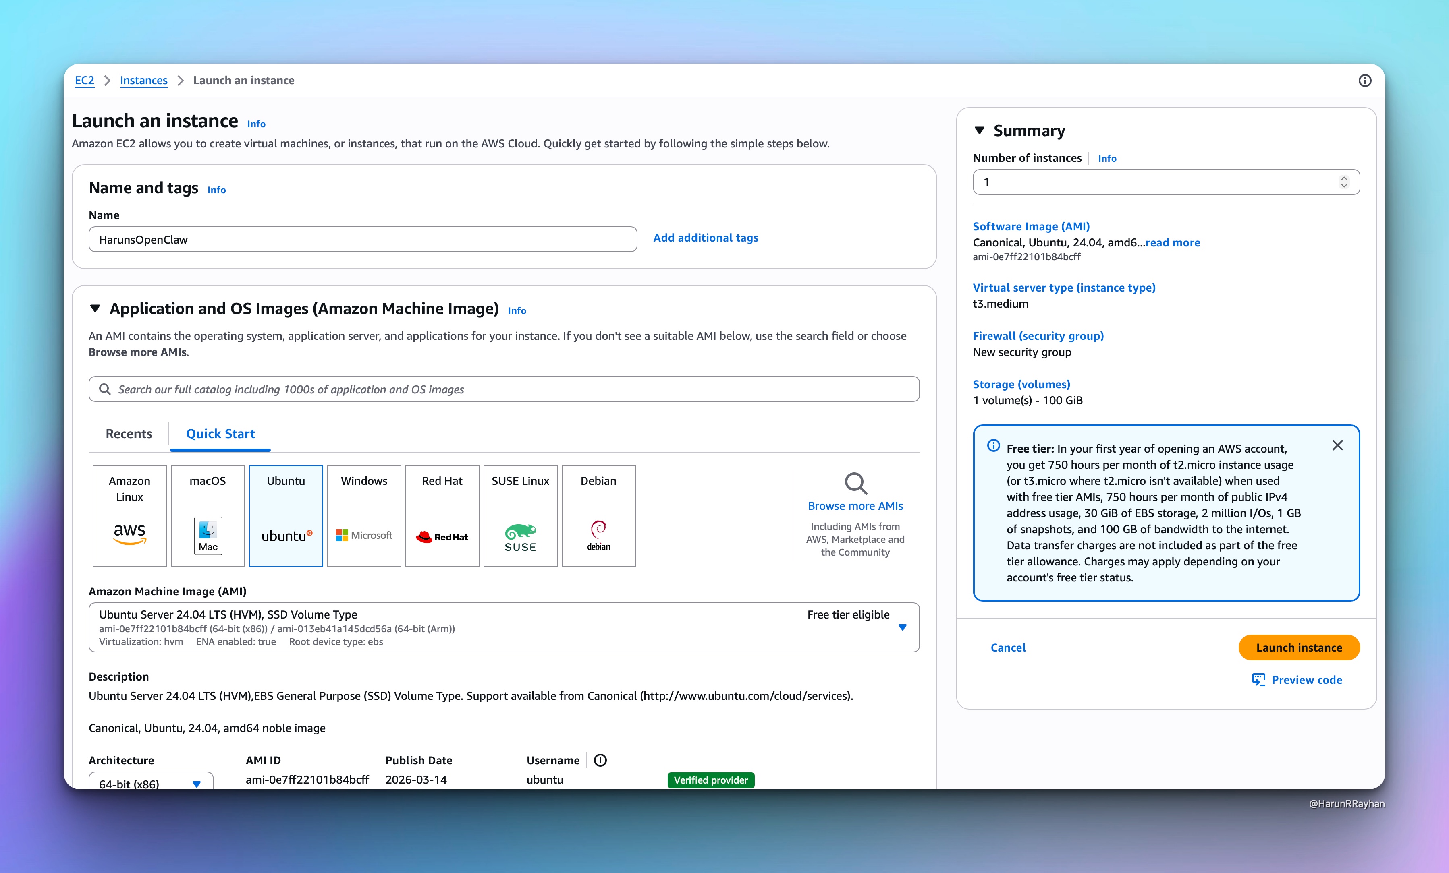Click the Preview code icon
Screen dimensions: 1449x873
coord(1258,680)
